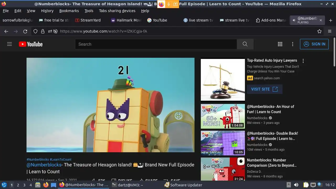Click the autoplay blocked icon in URL bar
The width and height of the screenshot is (336, 189).
(55, 31)
